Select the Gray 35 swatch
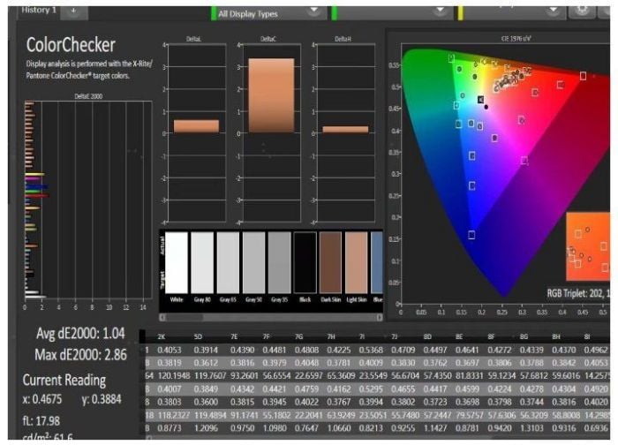Screen dimensions: 618x445 pyautogui.click(x=280, y=262)
